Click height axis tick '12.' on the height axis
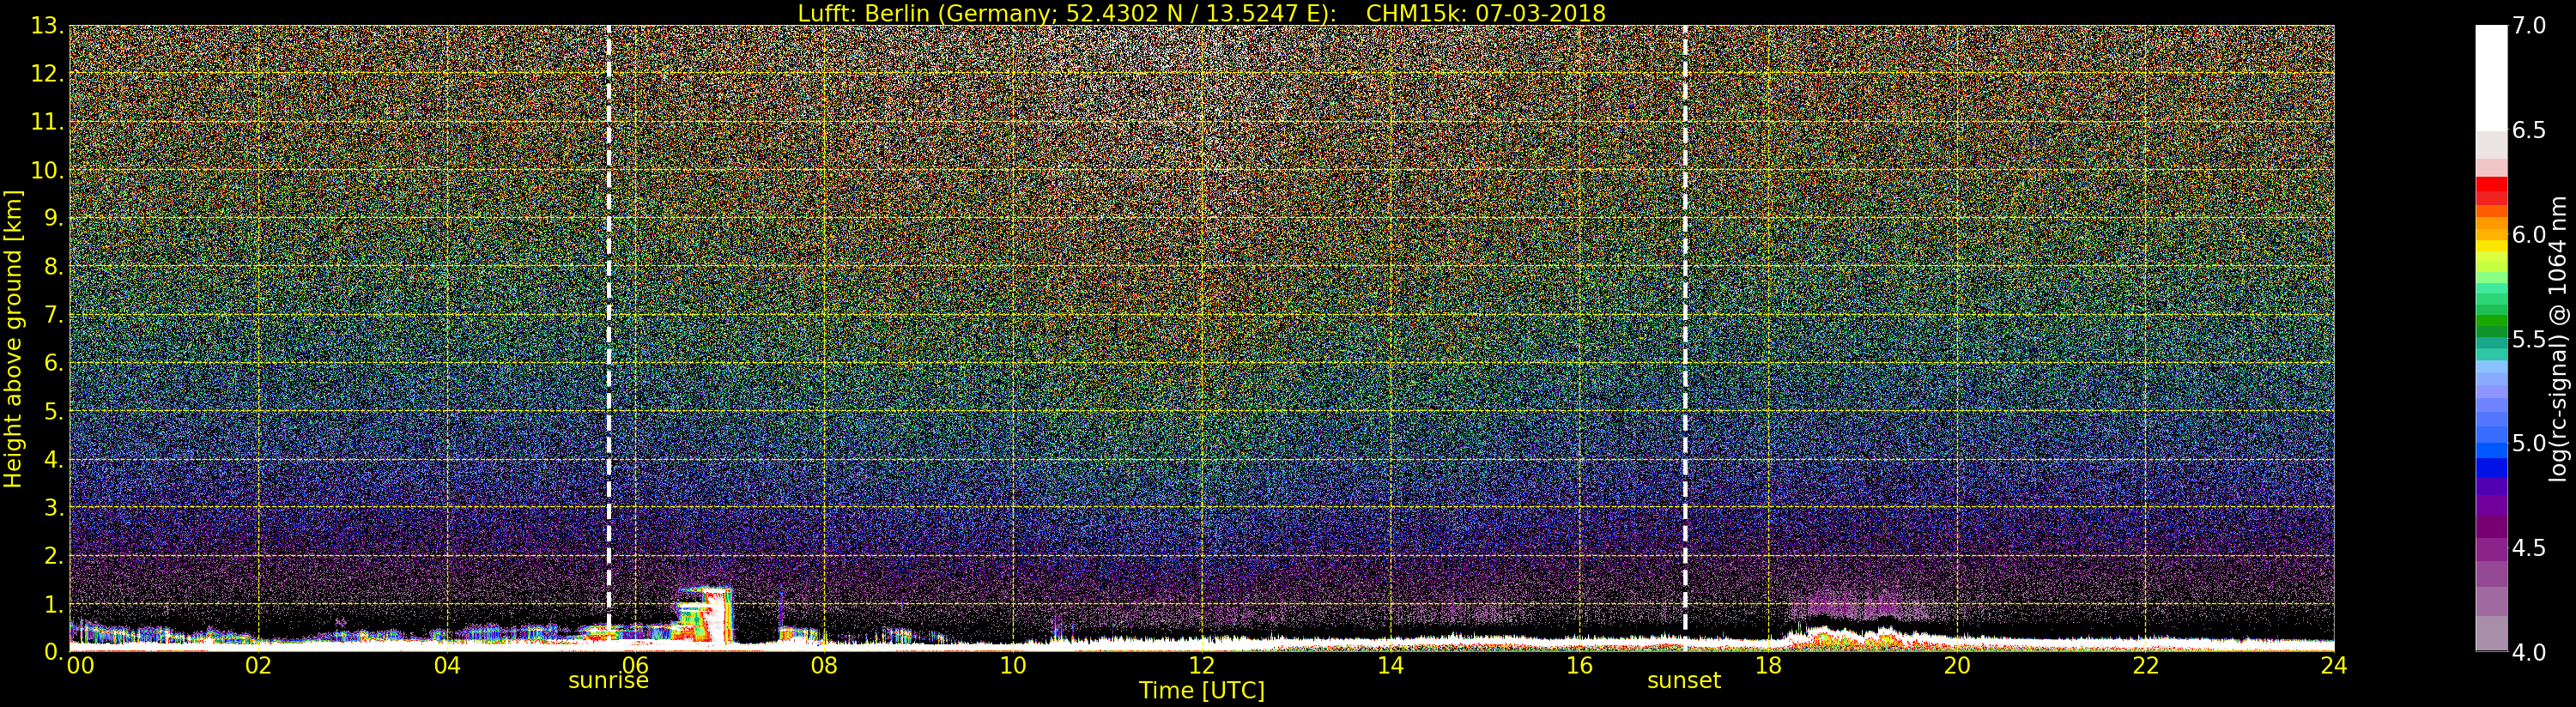The height and width of the screenshot is (707, 2576). (47, 74)
